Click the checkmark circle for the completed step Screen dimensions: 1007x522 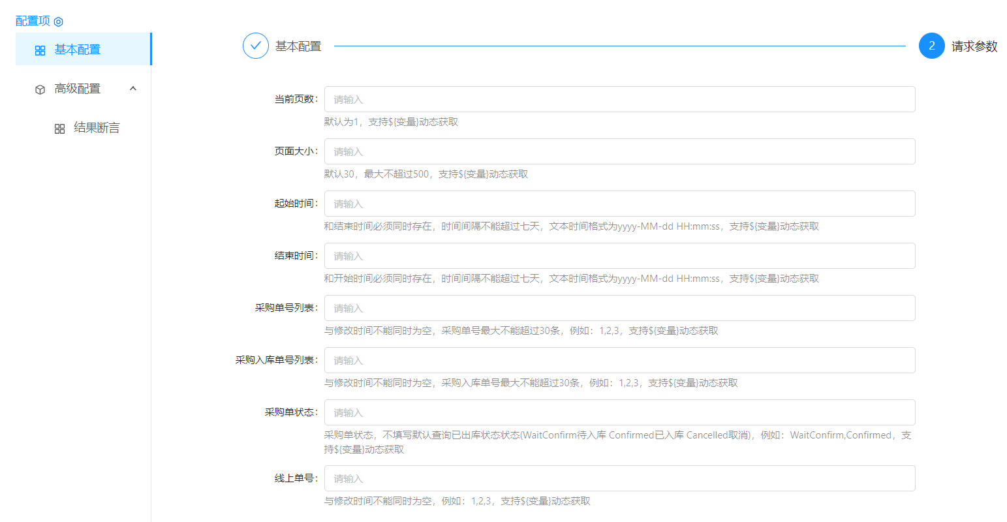click(x=255, y=46)
